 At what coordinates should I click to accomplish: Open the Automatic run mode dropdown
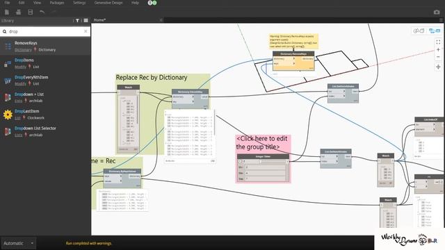coord(19,243)
